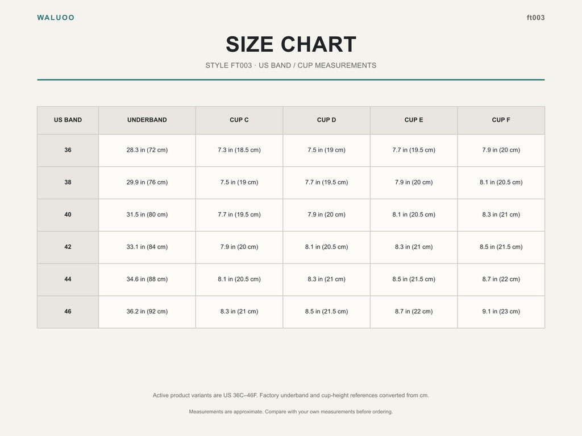582x436 pixels.
Task: Select Cup D value for band 44
Action: click(x=326, y=279)
